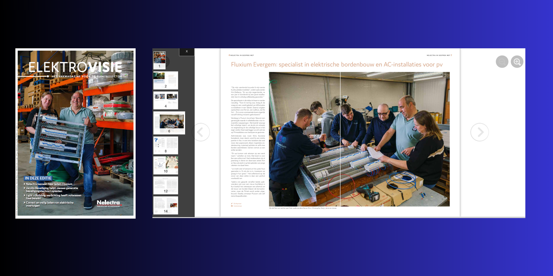Viewport: 553px width, 276px height.
Task: Open page 14 thumbnail
Action: point(166,205)
